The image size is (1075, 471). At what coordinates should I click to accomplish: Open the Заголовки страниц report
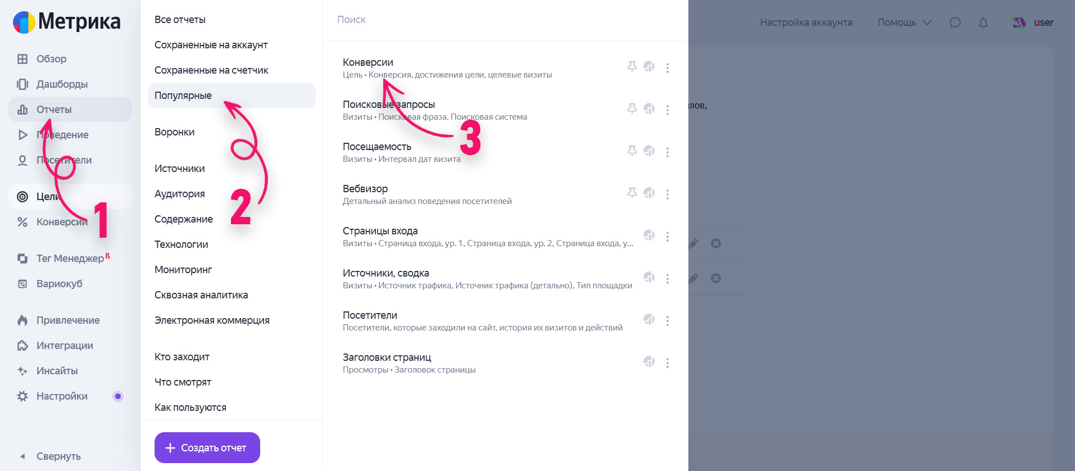387,357
